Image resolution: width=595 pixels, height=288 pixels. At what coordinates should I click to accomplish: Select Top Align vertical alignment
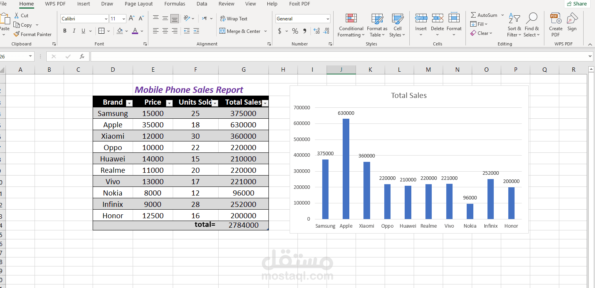tap(156, 18)
